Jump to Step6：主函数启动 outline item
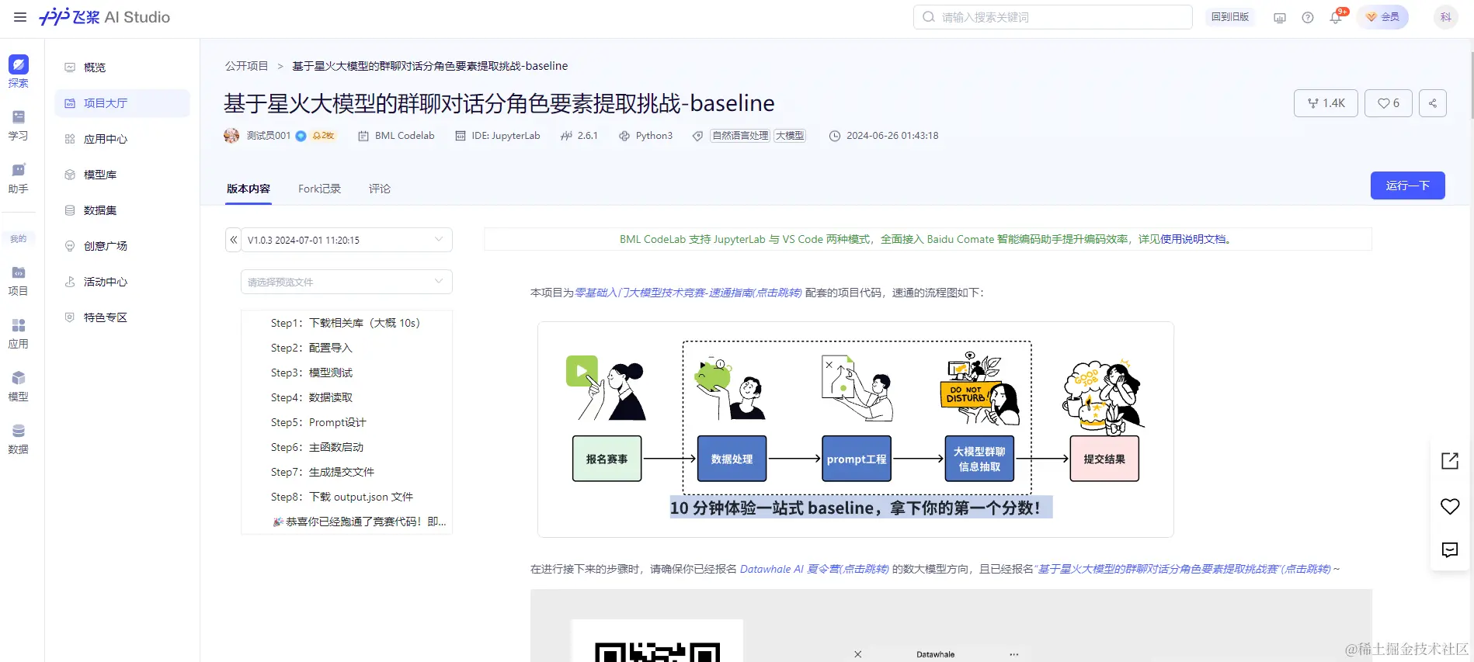The height and width of the screenshot is (662, 1474). (317, 447)
